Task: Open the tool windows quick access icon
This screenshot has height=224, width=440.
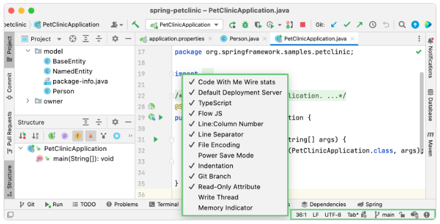Action: (10, 215)
